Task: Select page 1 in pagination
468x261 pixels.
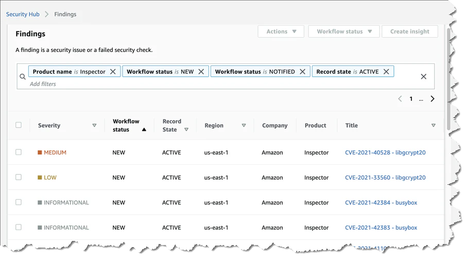Action: point(411,99)
